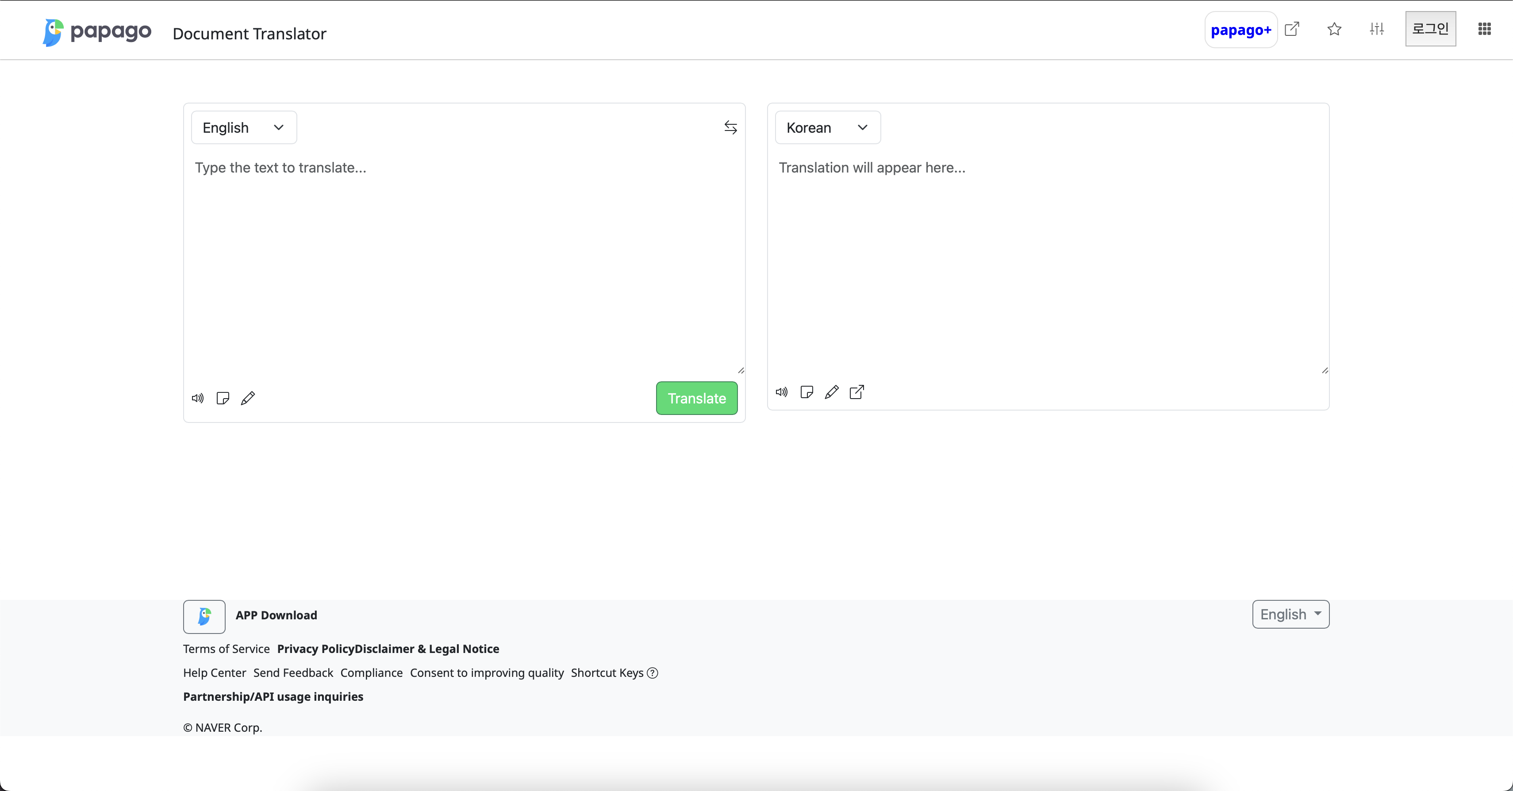The height and width of the screenshot is (791, 1513).
Task: Open the apps grid menu icon
Action: click(1484, 29)
